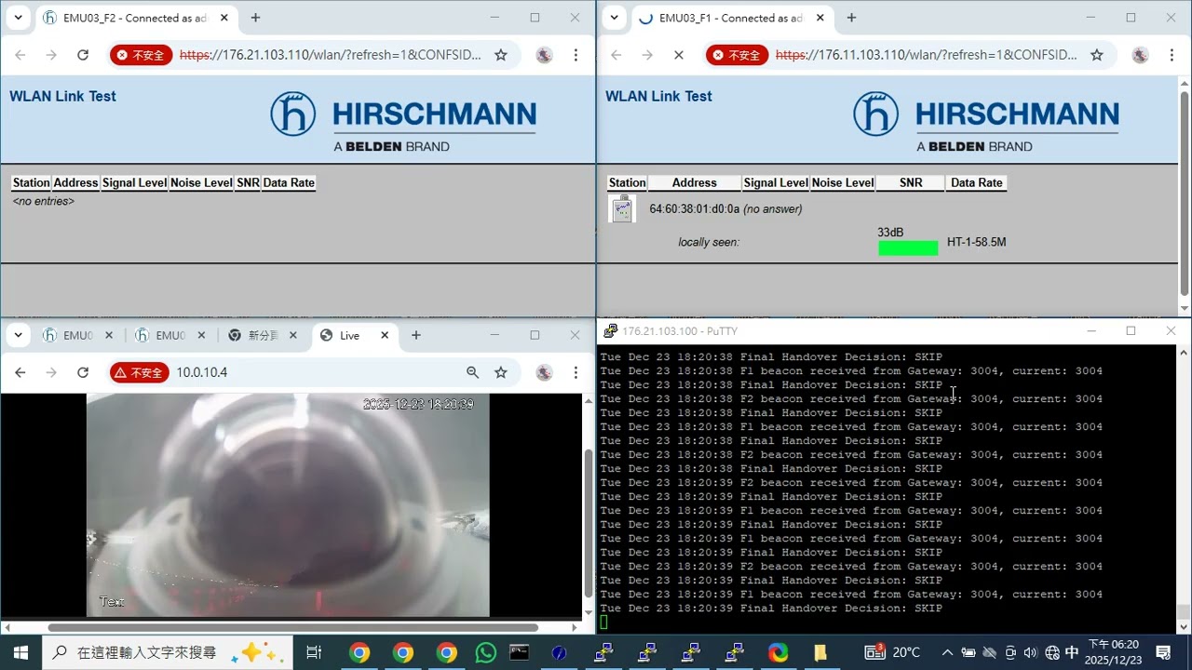Open new tab in Live window
The image size is (1192, 670).
click(x=416, y=335)
